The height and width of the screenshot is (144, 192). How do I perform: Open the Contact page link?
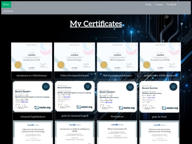tap(159, 5)
